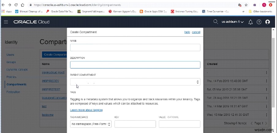Click the browser address bar URL
Viewport: 277px width, 133px height.
(78, 5)
